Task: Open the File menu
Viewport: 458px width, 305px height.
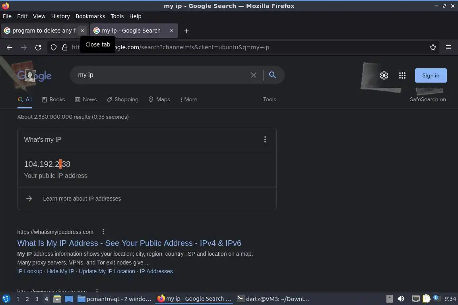Action: pos(7,16)
